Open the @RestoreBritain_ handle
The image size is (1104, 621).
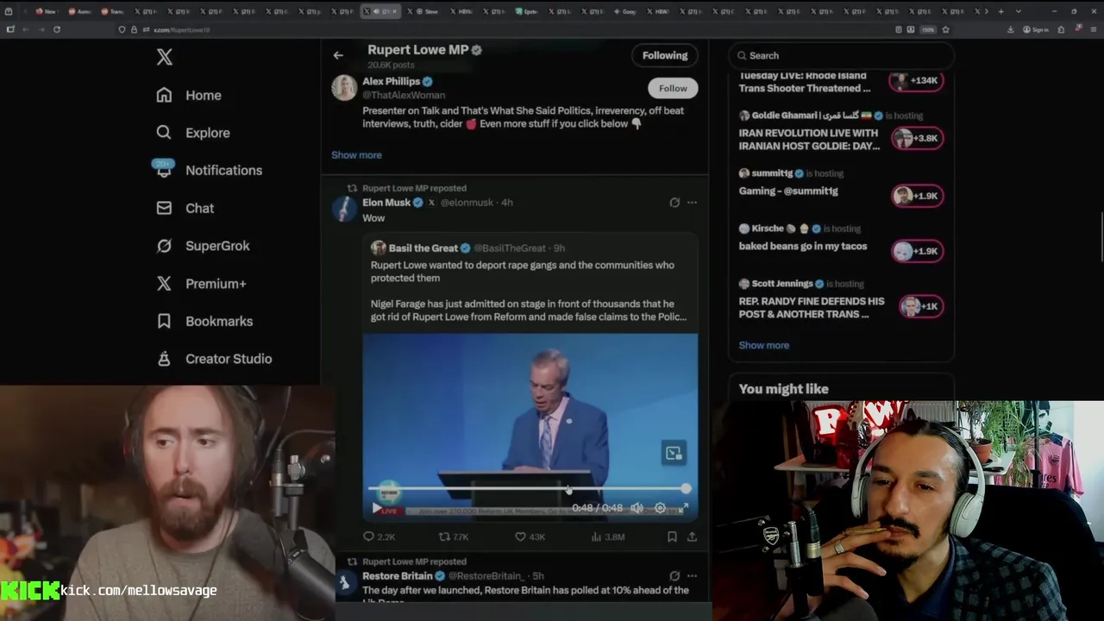click(486, 576)
